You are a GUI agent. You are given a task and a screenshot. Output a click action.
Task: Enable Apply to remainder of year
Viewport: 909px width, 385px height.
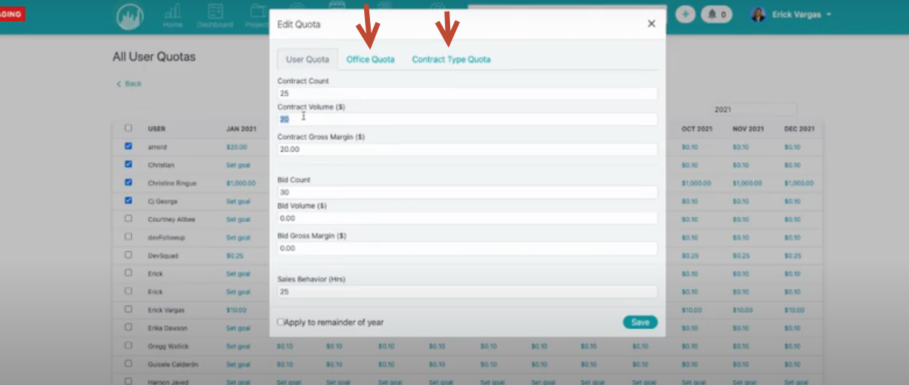click(x=281, y=322)
